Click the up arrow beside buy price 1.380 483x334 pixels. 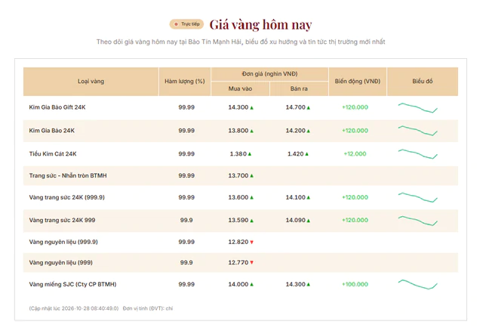click(250, 154)
